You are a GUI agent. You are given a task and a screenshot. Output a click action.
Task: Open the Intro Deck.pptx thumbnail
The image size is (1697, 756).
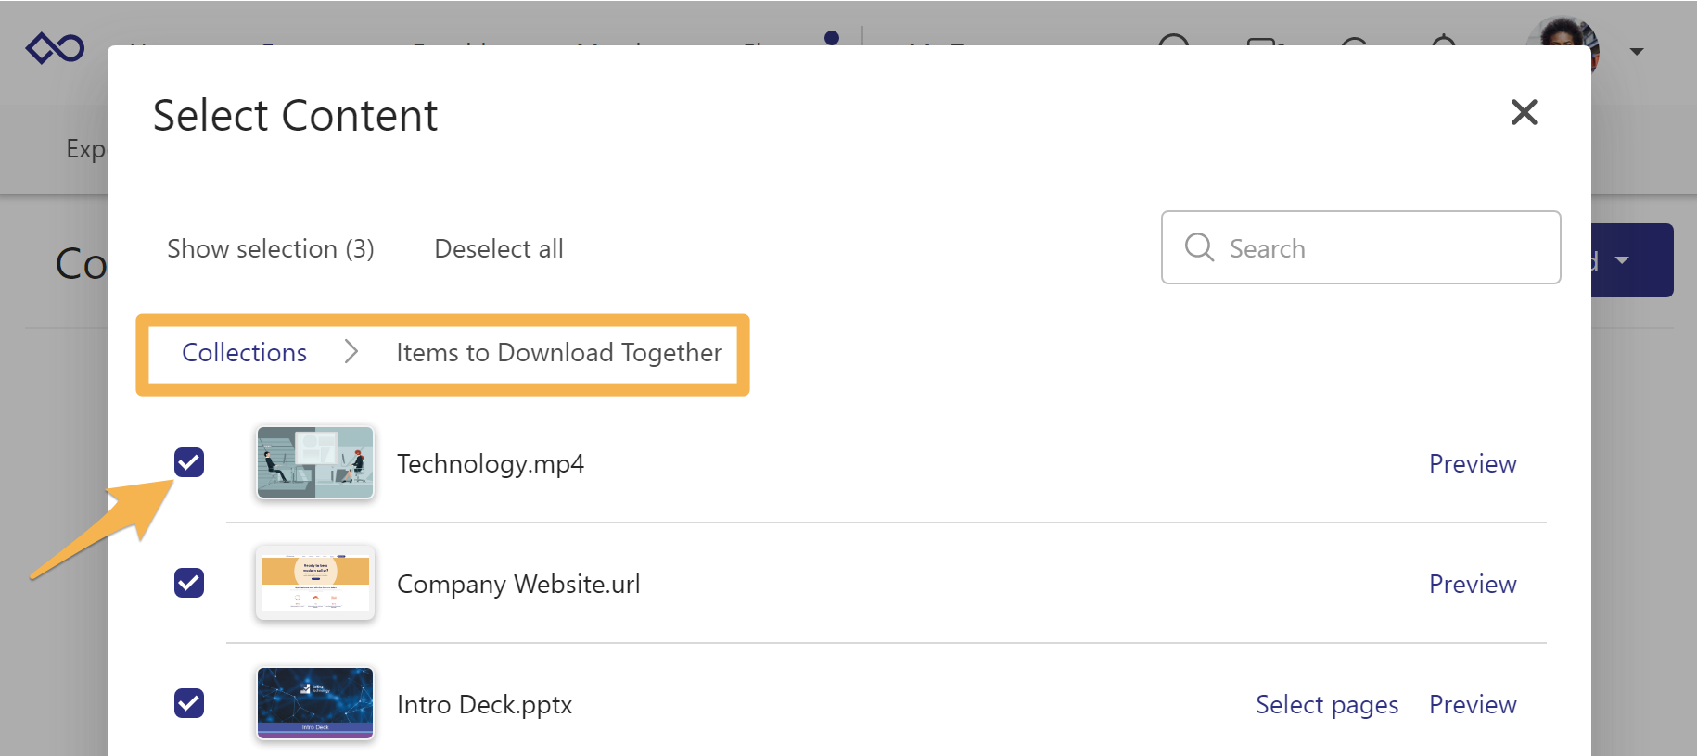315,702
